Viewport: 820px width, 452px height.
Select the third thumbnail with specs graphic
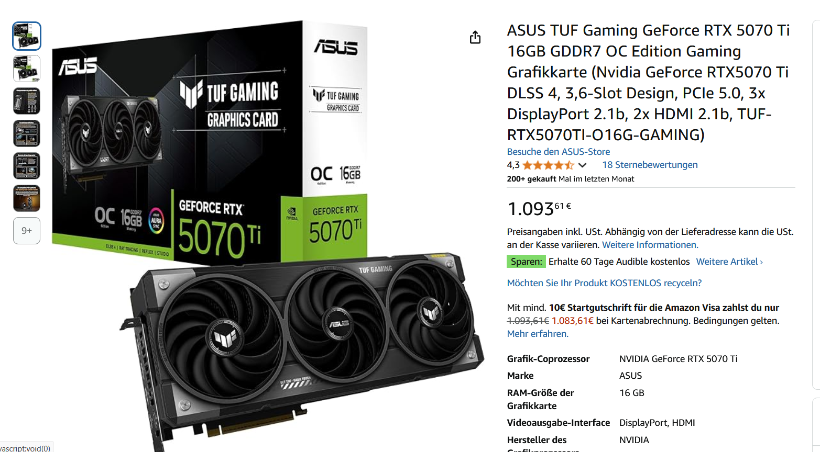(x=27, y=101)
